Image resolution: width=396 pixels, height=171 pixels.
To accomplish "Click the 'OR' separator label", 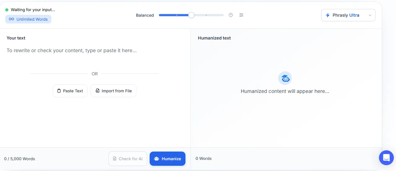I will 95,74.
